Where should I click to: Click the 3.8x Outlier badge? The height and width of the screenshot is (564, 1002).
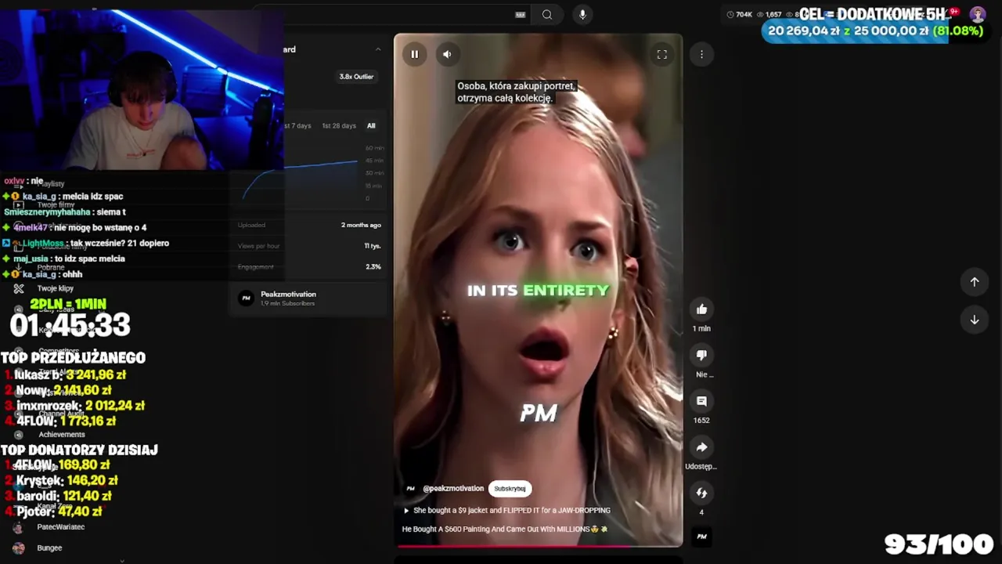[357, 77]
